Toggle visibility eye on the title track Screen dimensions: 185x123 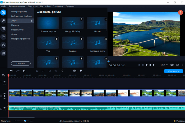[4, 82]
